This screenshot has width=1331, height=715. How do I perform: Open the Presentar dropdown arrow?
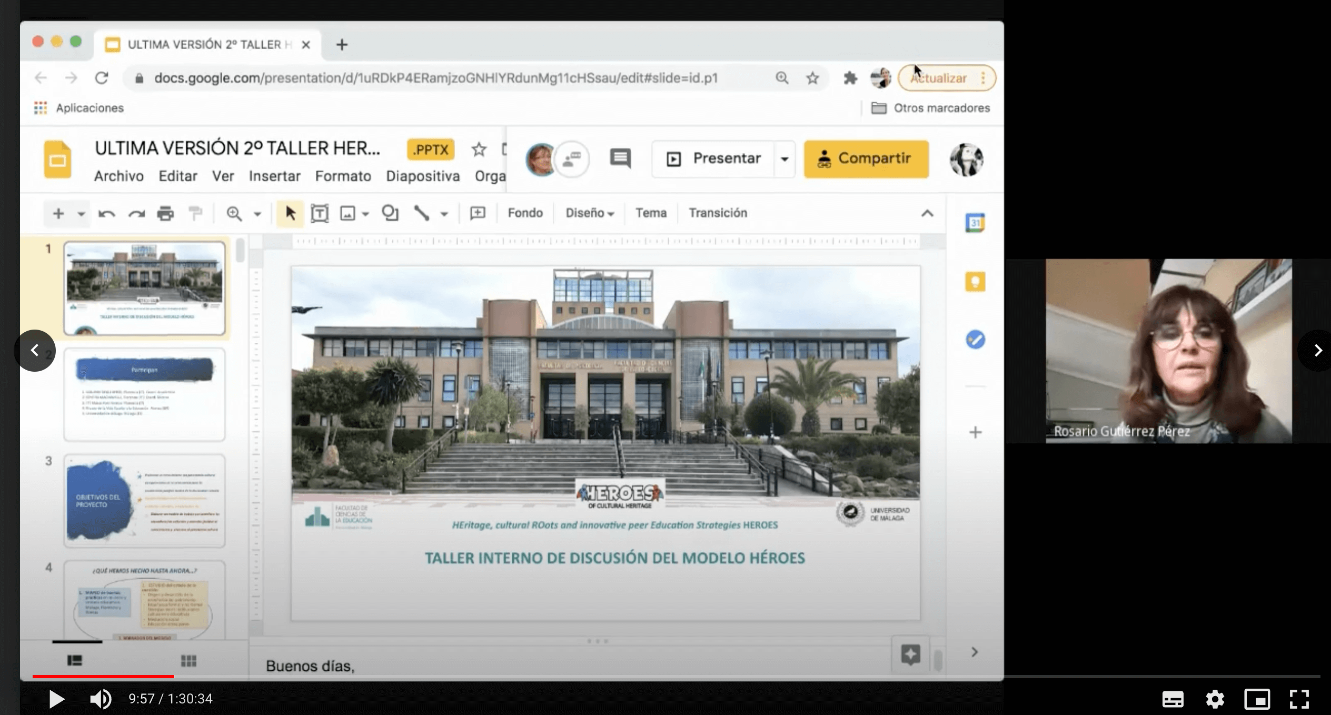click(x=784, y=158)
